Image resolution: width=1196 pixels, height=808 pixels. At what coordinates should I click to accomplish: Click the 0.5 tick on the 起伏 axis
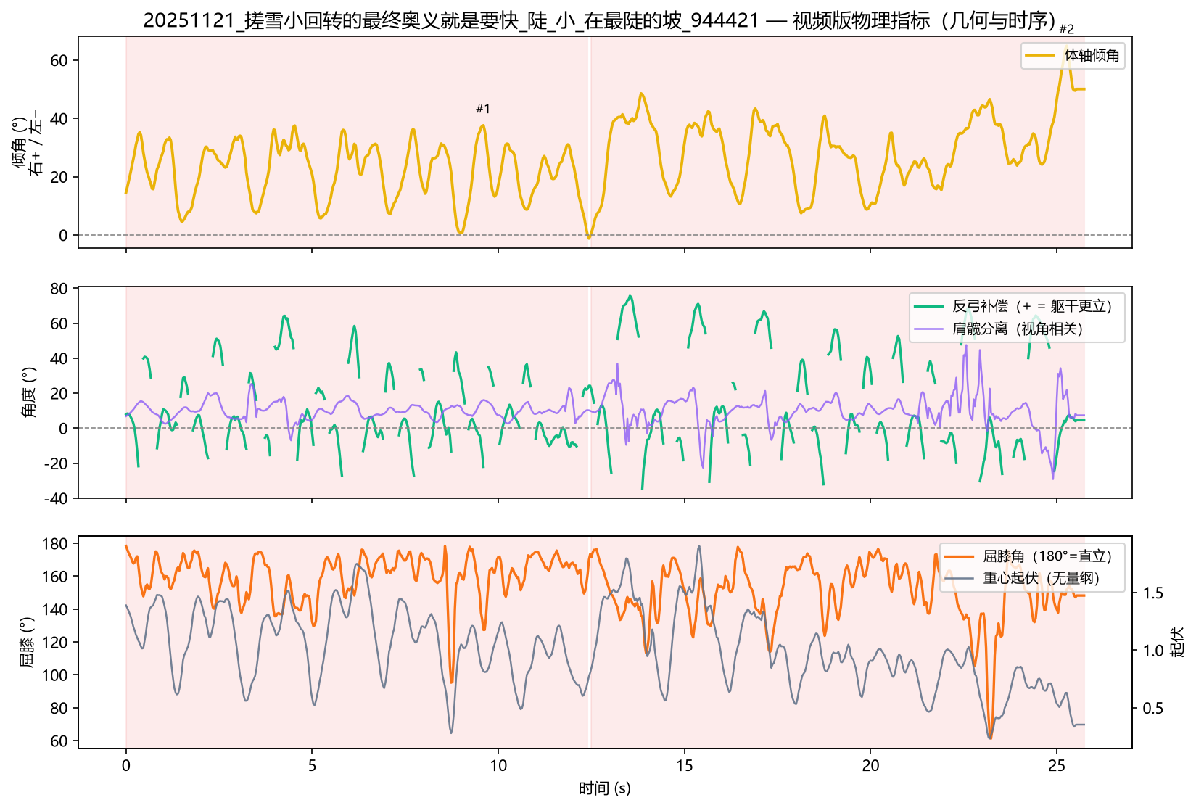[1153, 709]
